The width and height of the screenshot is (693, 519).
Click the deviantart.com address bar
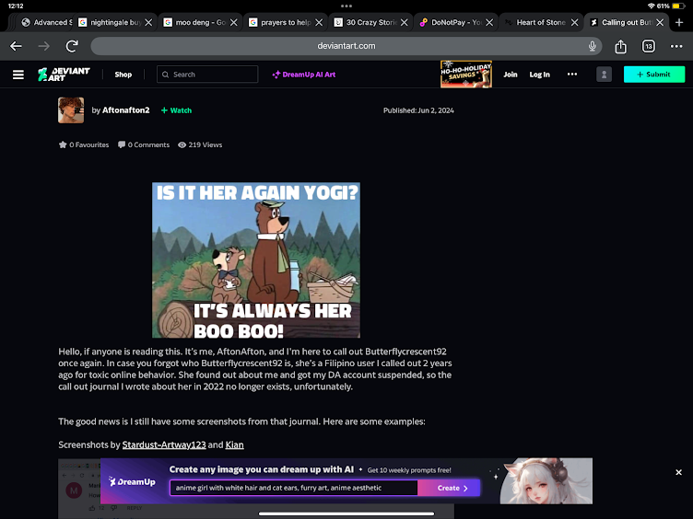[346, 46]
